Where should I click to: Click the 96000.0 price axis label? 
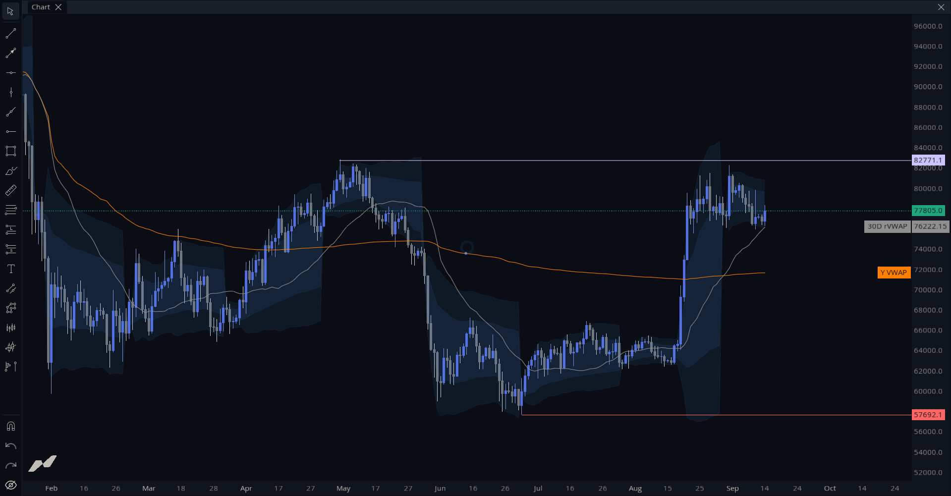[x=928, y=26]
